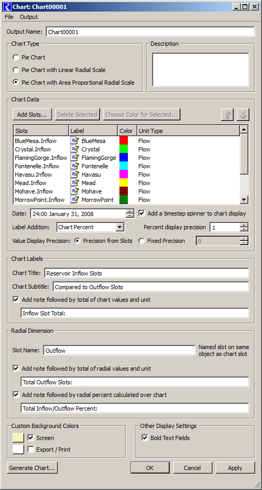Viewport: 262px width, 490px height.
Task: Click the pale yellow Screen background swatch
Action: pyautogui.click(x=18, y=438)
